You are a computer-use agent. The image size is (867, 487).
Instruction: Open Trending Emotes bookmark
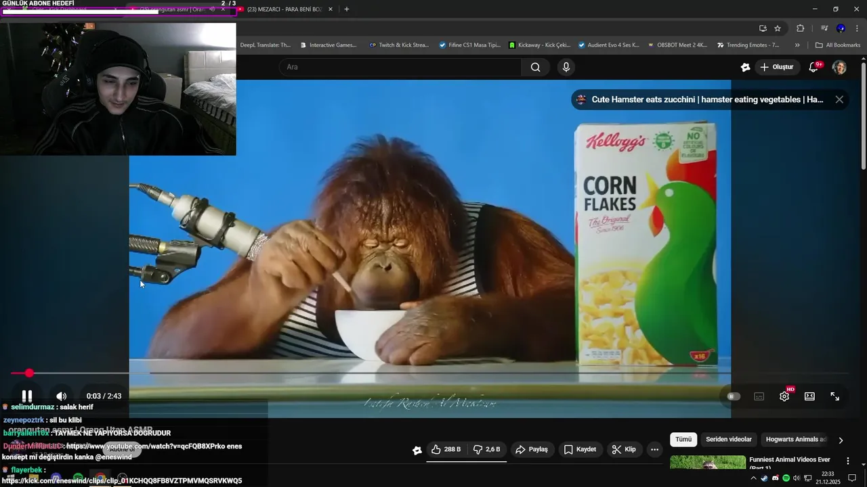click(748, 45)
